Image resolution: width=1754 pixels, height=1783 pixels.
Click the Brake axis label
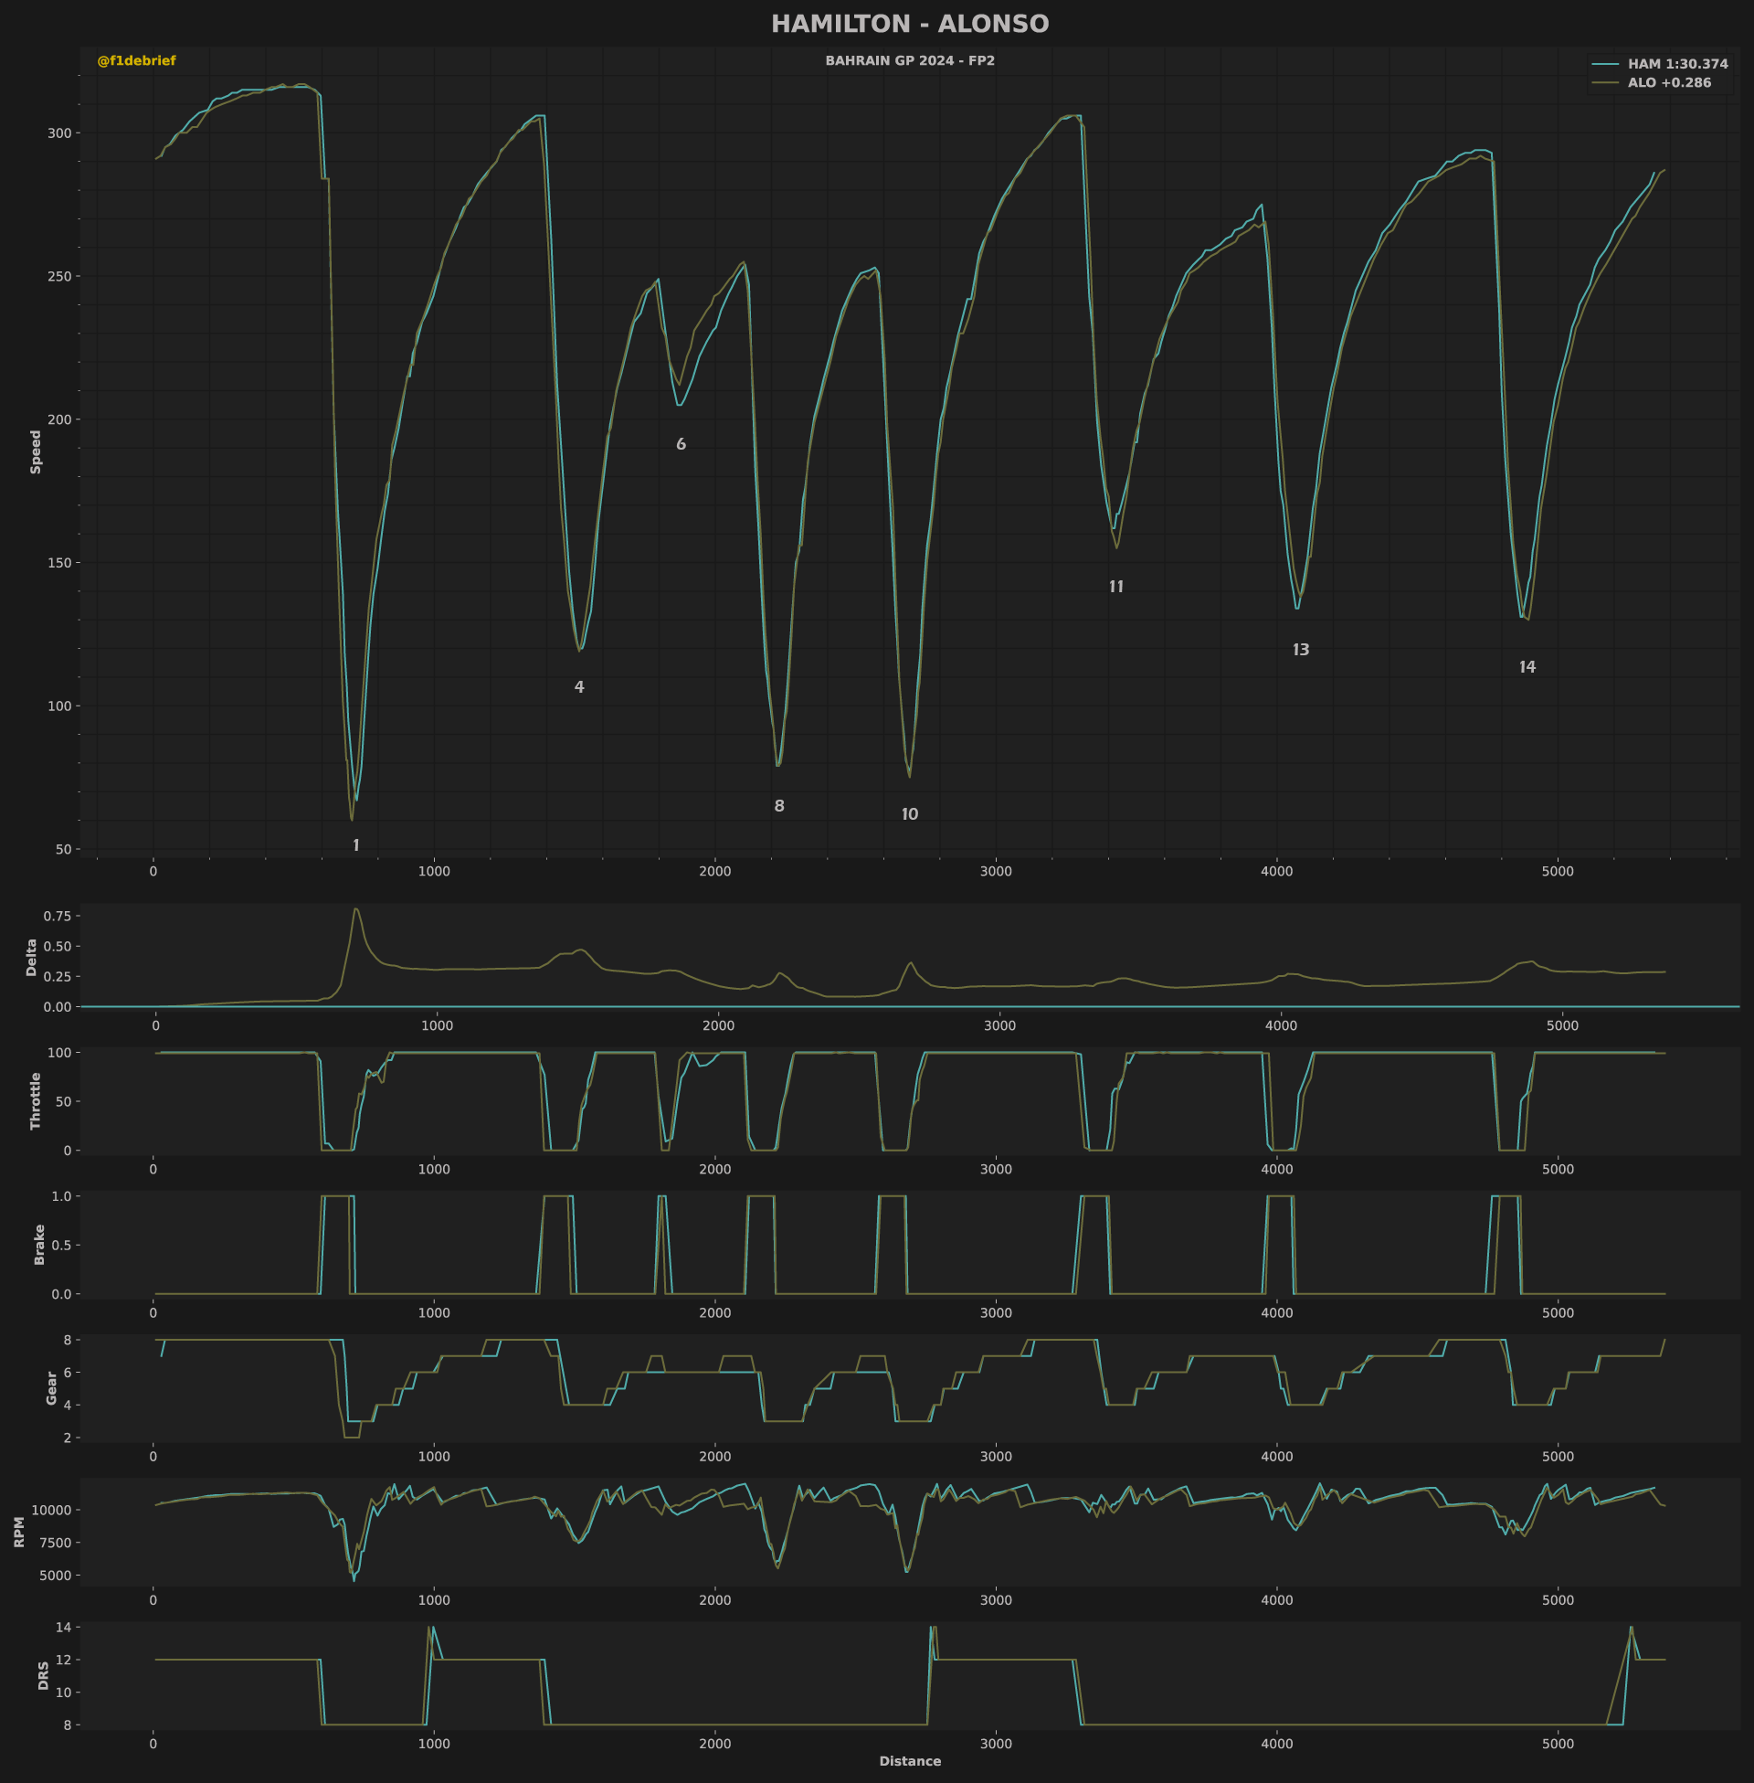click(39, 1244)
